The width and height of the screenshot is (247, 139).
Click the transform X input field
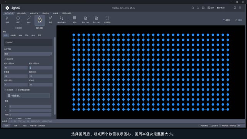tap(30, 107)
